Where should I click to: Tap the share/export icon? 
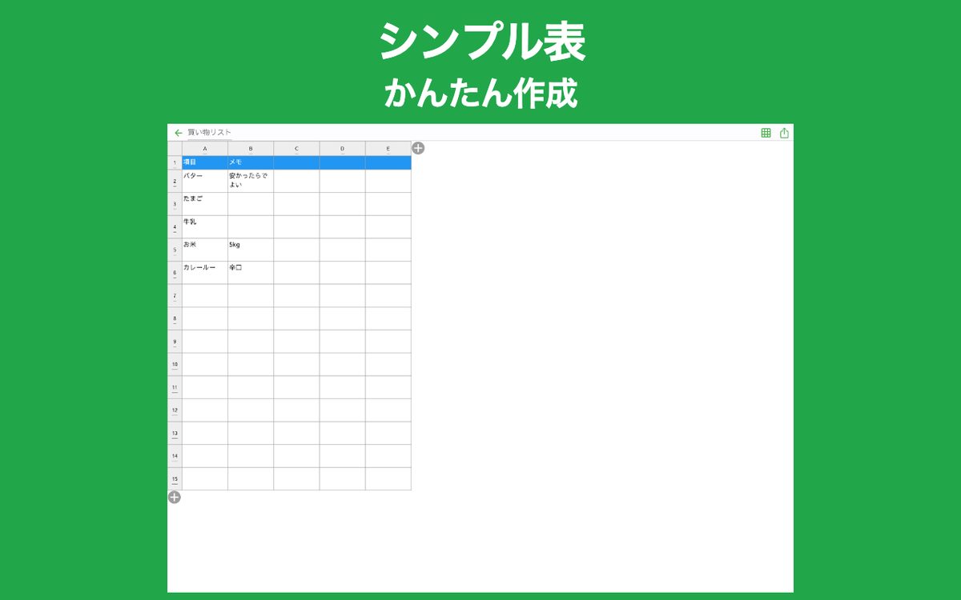coord(784,133)
